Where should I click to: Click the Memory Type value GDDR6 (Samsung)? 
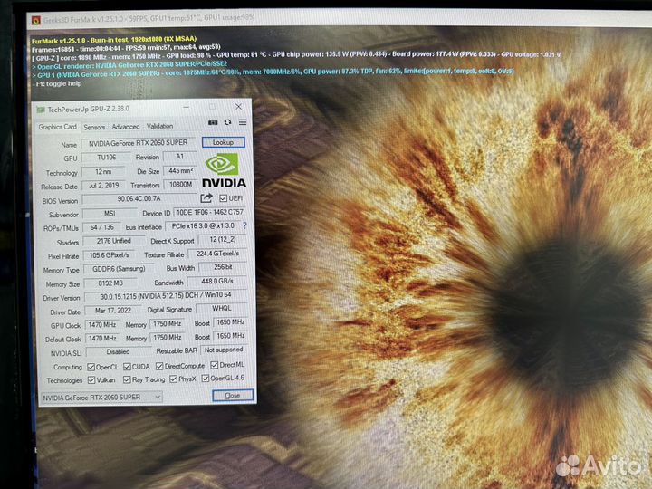click(119, 269)
